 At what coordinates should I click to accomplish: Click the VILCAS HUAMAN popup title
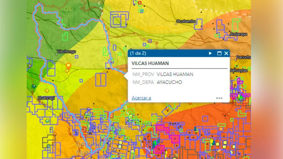150,63
